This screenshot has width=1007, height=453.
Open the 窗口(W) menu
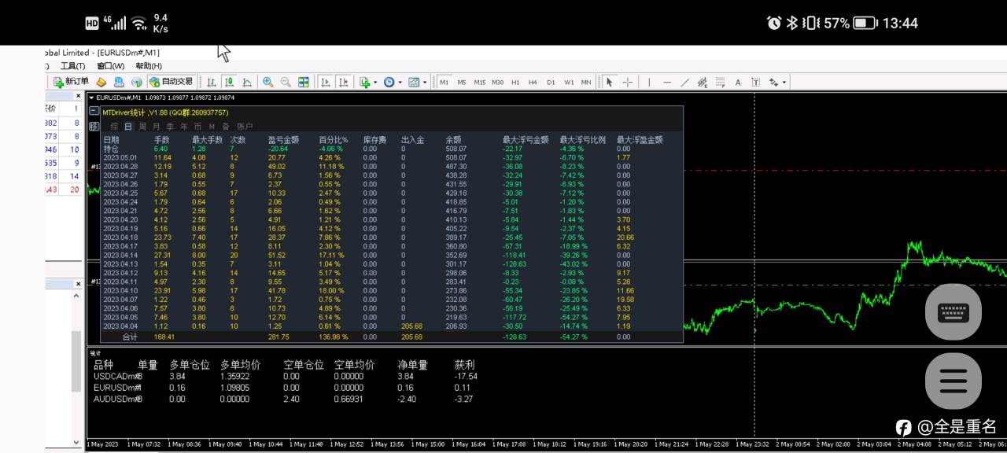111,66
